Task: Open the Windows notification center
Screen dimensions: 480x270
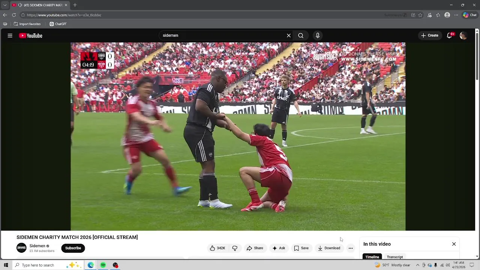Action: (x=472, y=265)
